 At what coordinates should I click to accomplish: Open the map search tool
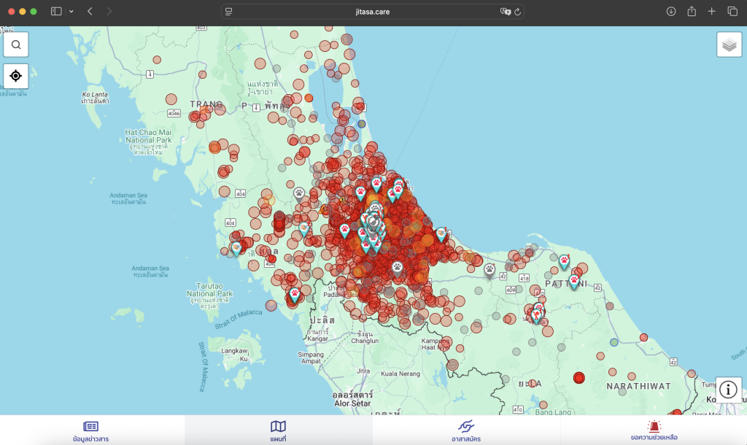coord(16,44)
